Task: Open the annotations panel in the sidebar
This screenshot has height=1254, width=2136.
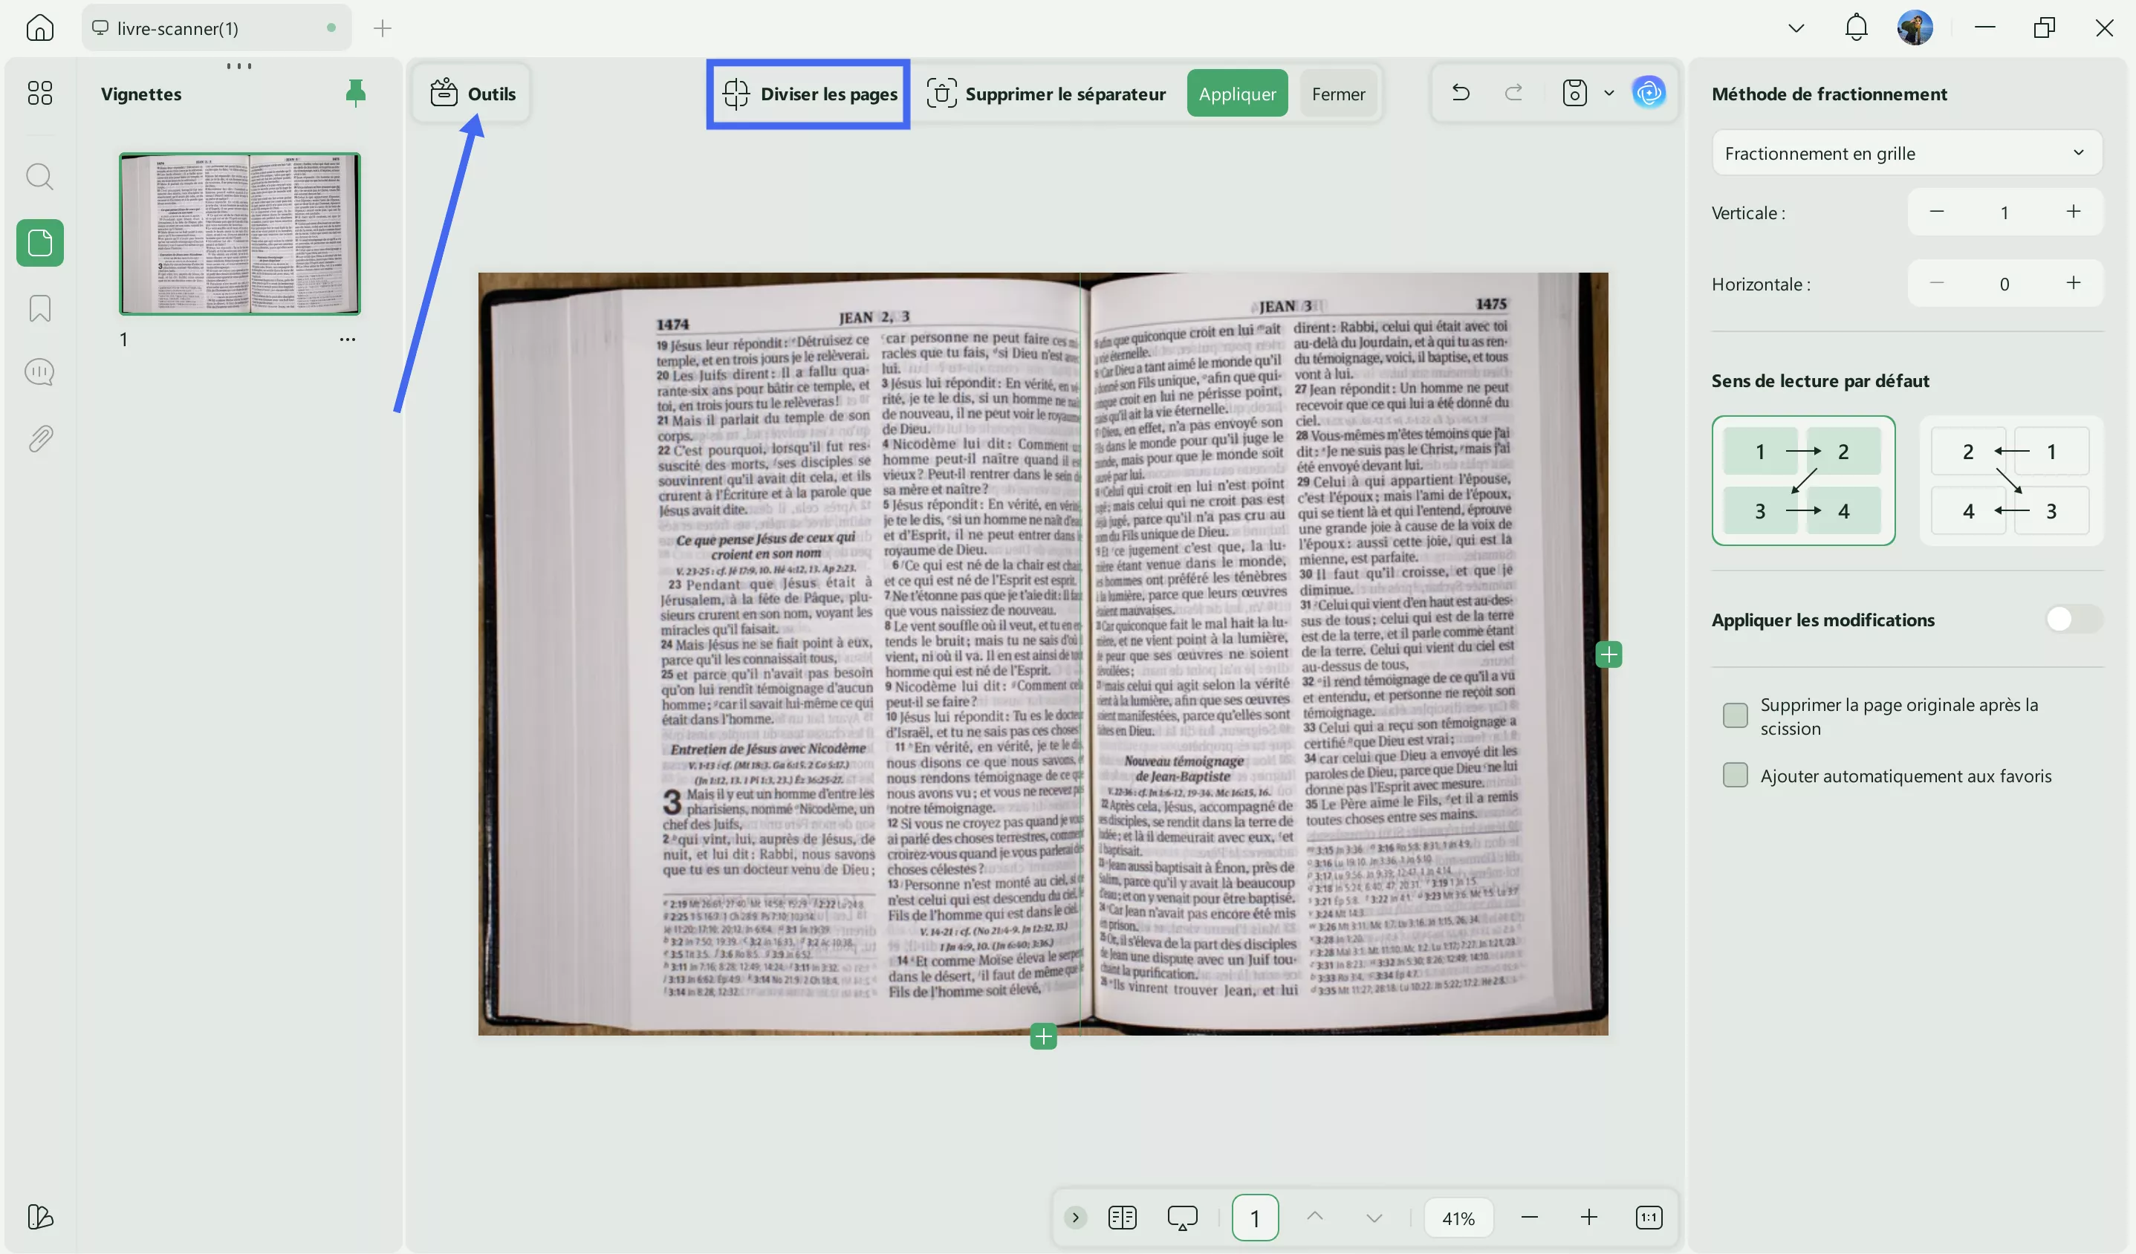Action: tap(39, 371)
